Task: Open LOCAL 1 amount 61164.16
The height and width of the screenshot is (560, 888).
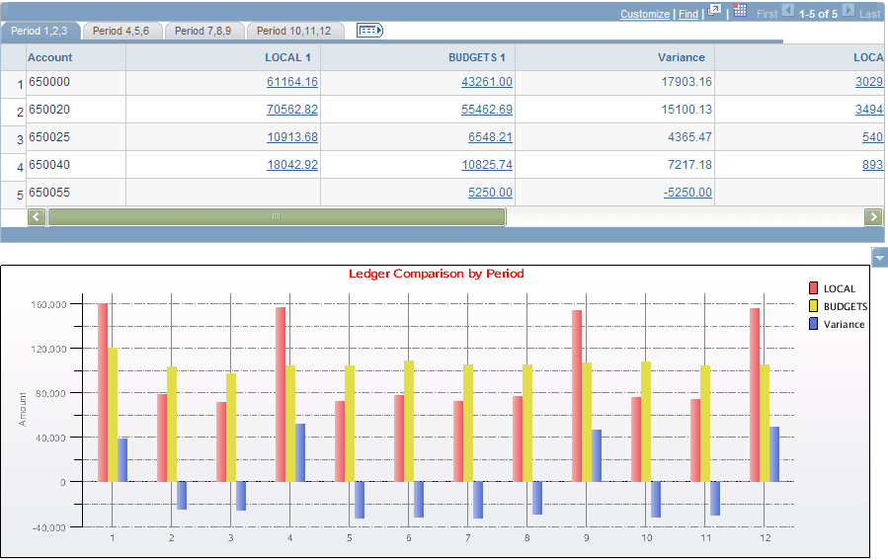Action: point(292,82)
